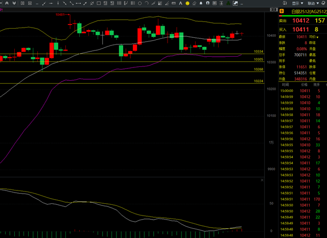Click the 10334 horizontal price line label
Screen dimensions: 327x238
pyautogui.click(x=258, y=52)
